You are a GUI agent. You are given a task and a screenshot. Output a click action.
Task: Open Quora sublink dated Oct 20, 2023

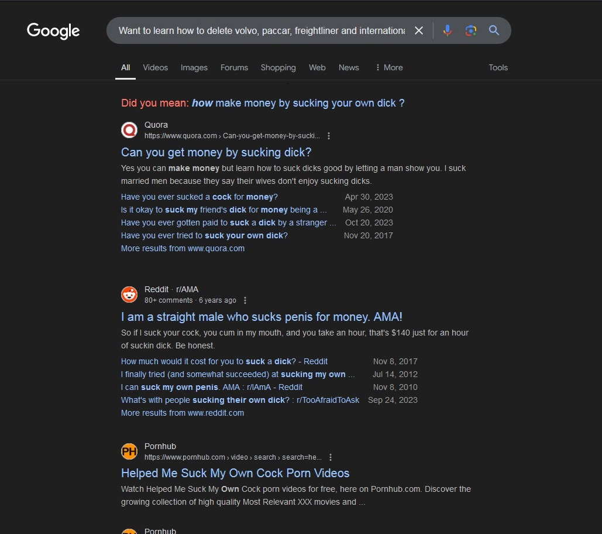coord(228,222)
